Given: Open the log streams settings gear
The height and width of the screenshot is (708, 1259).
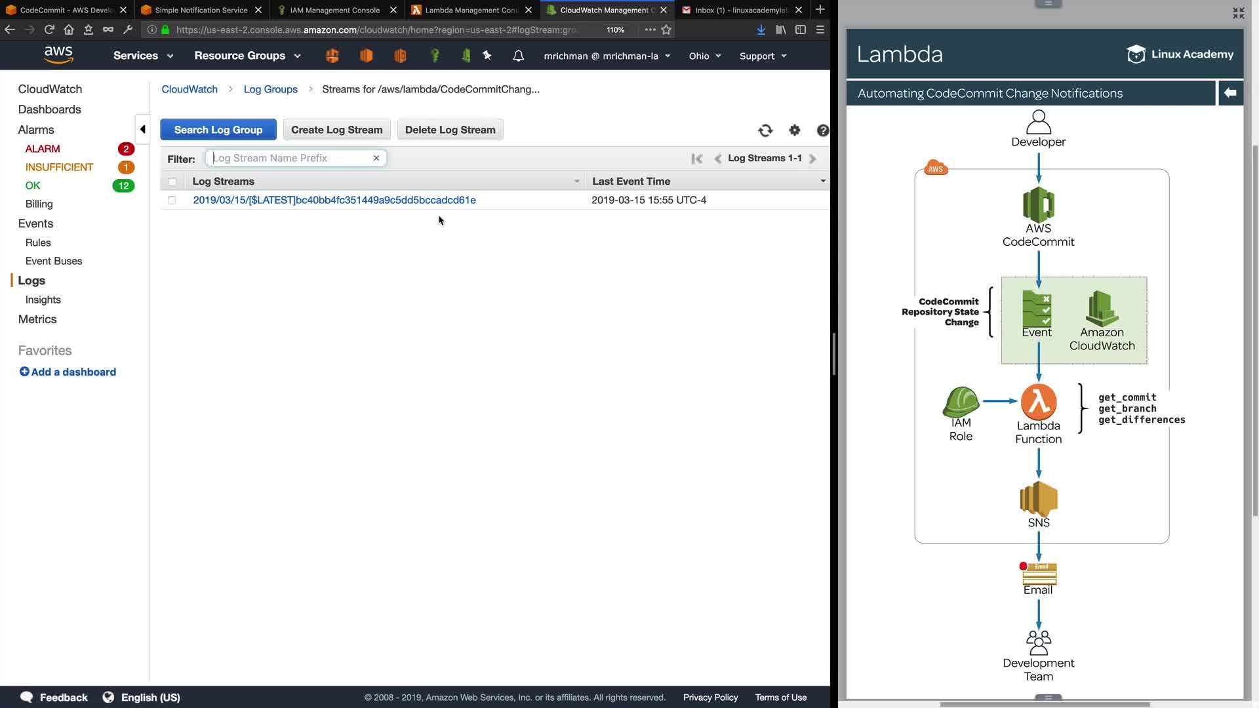Looking at the screenshot, I should pyautogui.click(x=795, y=130).
